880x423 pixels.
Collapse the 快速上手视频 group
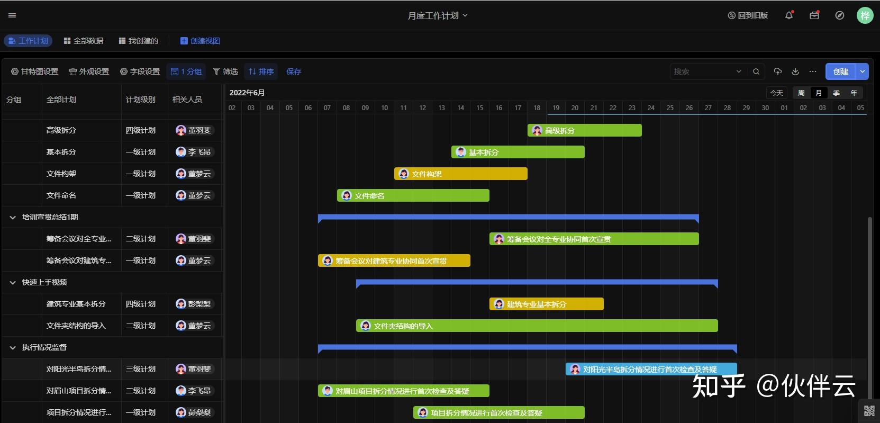coord(13,282)
